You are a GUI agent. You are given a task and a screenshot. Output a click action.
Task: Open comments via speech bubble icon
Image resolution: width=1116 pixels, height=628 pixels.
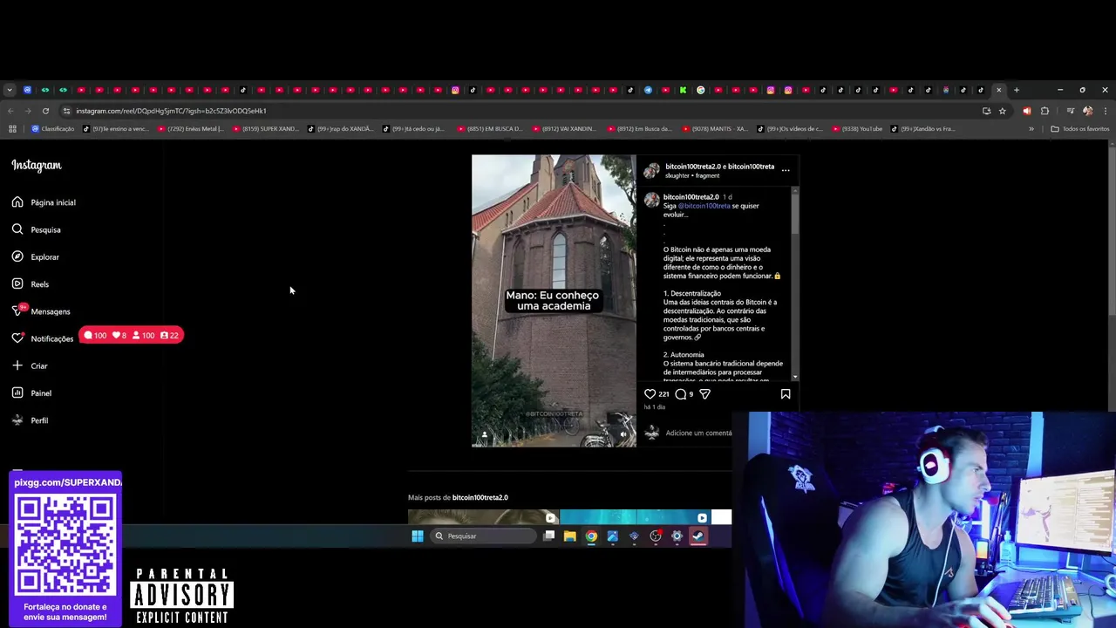coord(681,394)
